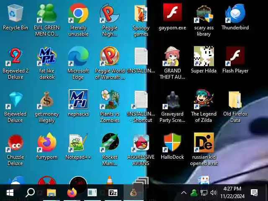
Task: Click the Bejeweled Deluxe gem icon
Action: (15, 100)
